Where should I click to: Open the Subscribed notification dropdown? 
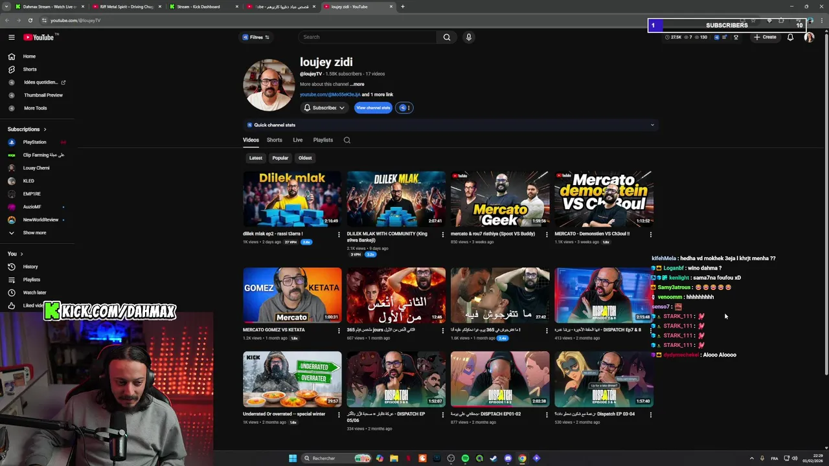coord(324,108)
